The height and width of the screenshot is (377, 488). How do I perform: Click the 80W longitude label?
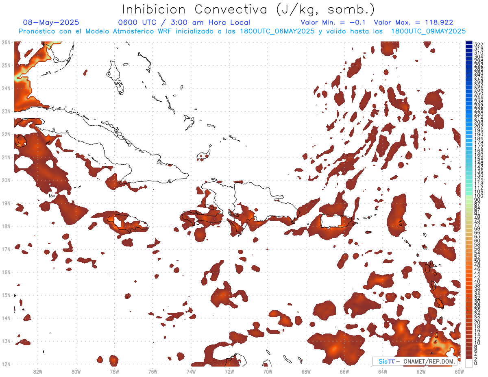(76, 371)
